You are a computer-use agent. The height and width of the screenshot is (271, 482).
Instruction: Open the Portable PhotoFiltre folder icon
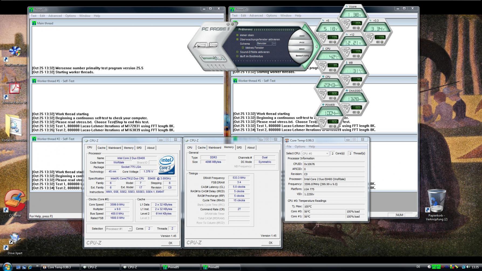coord(14,128)
